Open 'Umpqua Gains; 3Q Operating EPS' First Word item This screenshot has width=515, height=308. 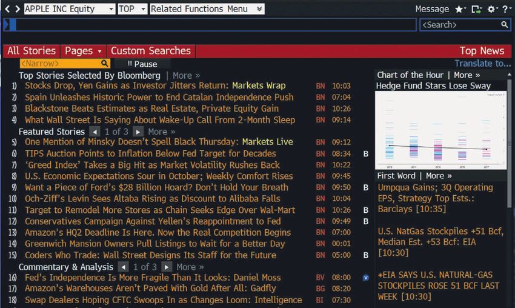435,198
